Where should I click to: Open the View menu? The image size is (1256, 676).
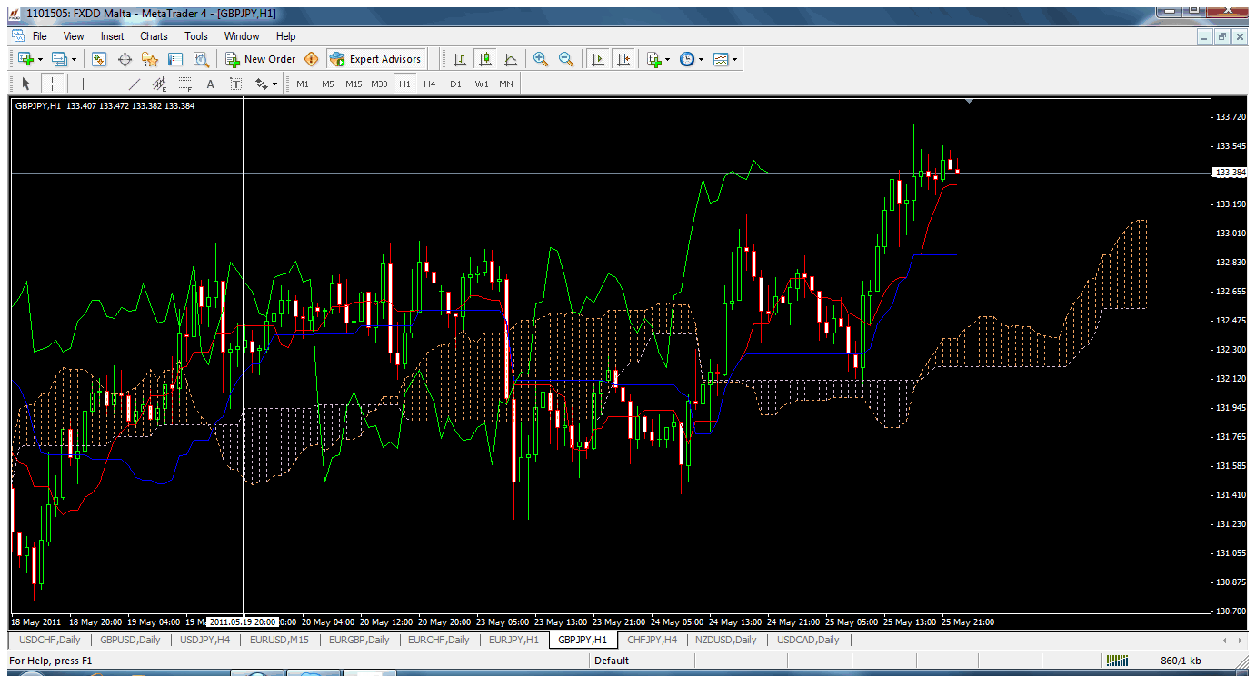74,36
